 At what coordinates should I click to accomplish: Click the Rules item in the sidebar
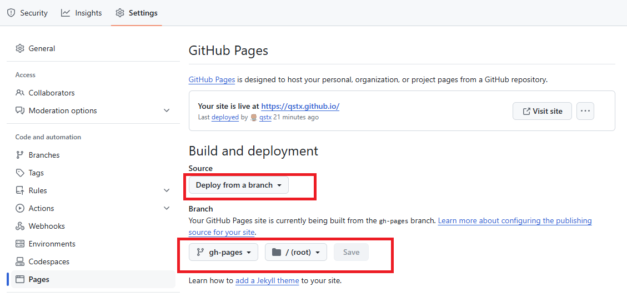pyautogui.click(x=93, y=190)
